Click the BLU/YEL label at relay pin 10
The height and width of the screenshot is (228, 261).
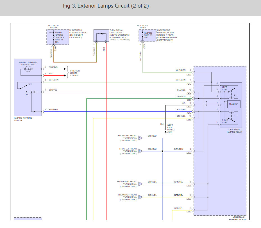point(181,90)
